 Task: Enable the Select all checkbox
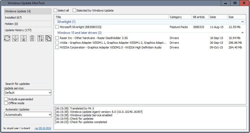click(56, 10)
